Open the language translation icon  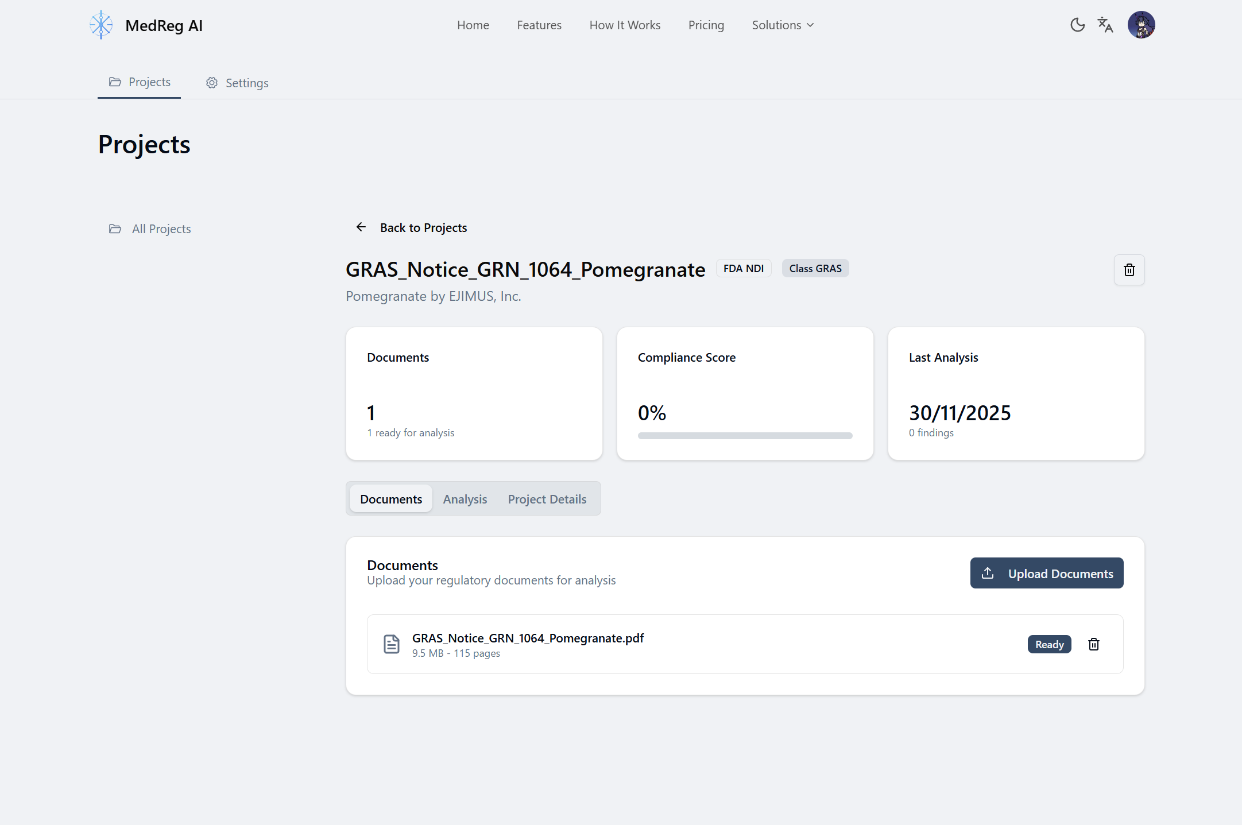point(1105,25)
